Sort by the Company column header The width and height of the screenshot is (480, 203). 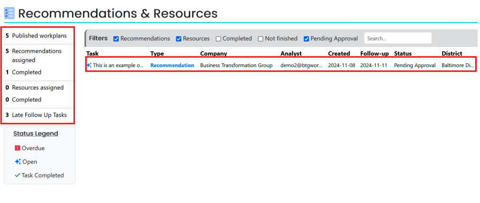213,54
